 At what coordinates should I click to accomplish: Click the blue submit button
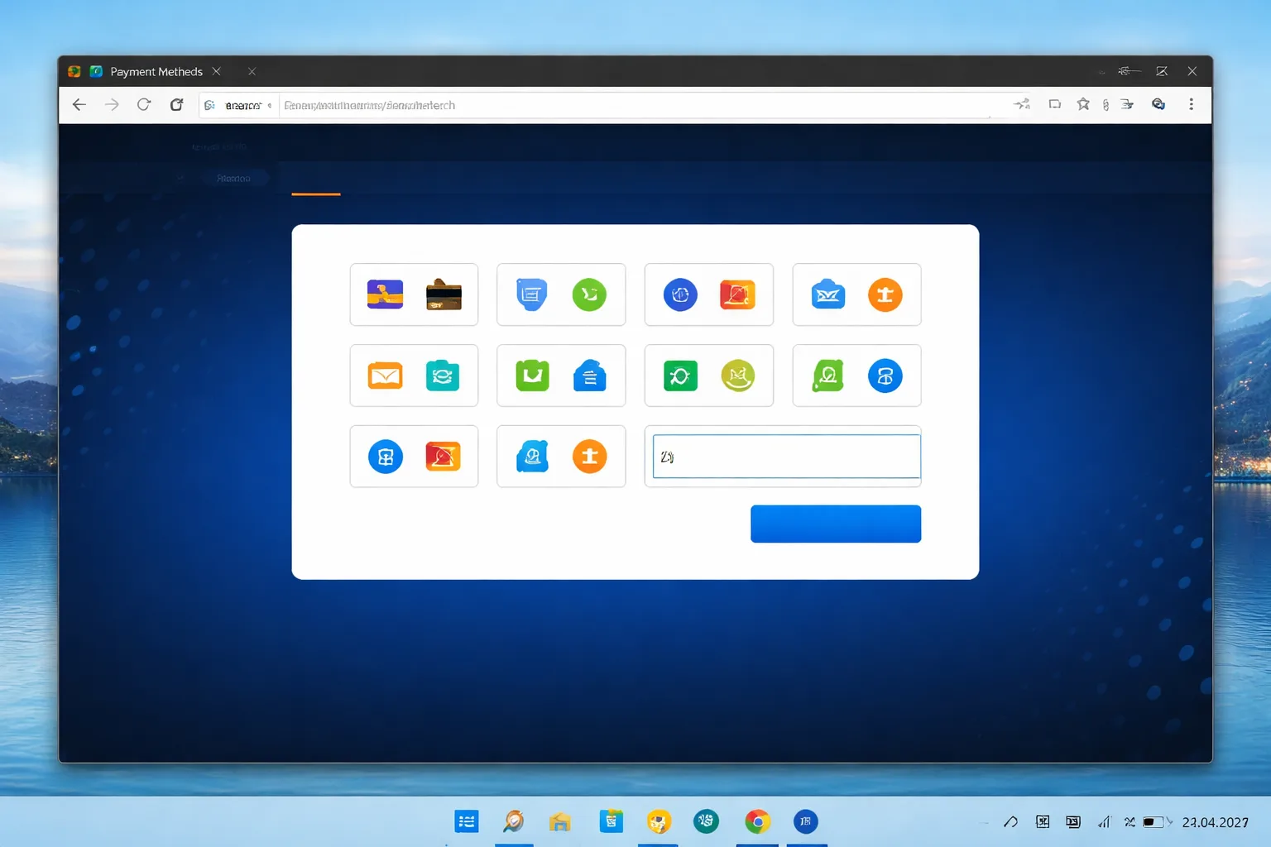[836, 524]
